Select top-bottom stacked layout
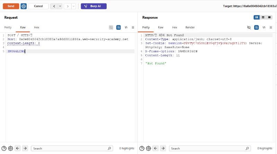 (x=263, y=17)
